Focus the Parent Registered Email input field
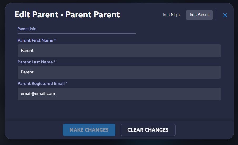The image size is (238, 145). [119, 94]
